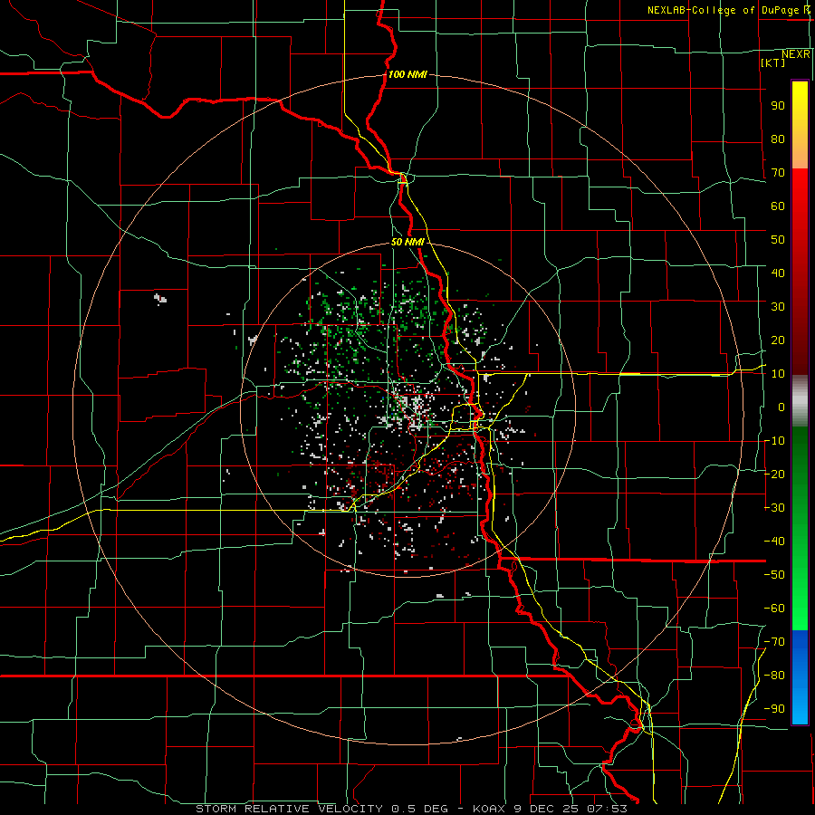Image resolution: width=815 pixels, height=815 pixels.
Task: Click the 07:53 timestamp in the footer
Action: click(607, 809)
